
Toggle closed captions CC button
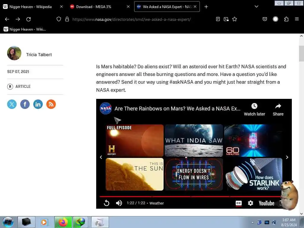[239, 203]
